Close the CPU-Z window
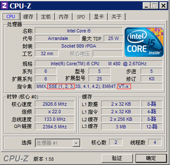196x165 pixels. pyautogui.click(x=163, y=6)
